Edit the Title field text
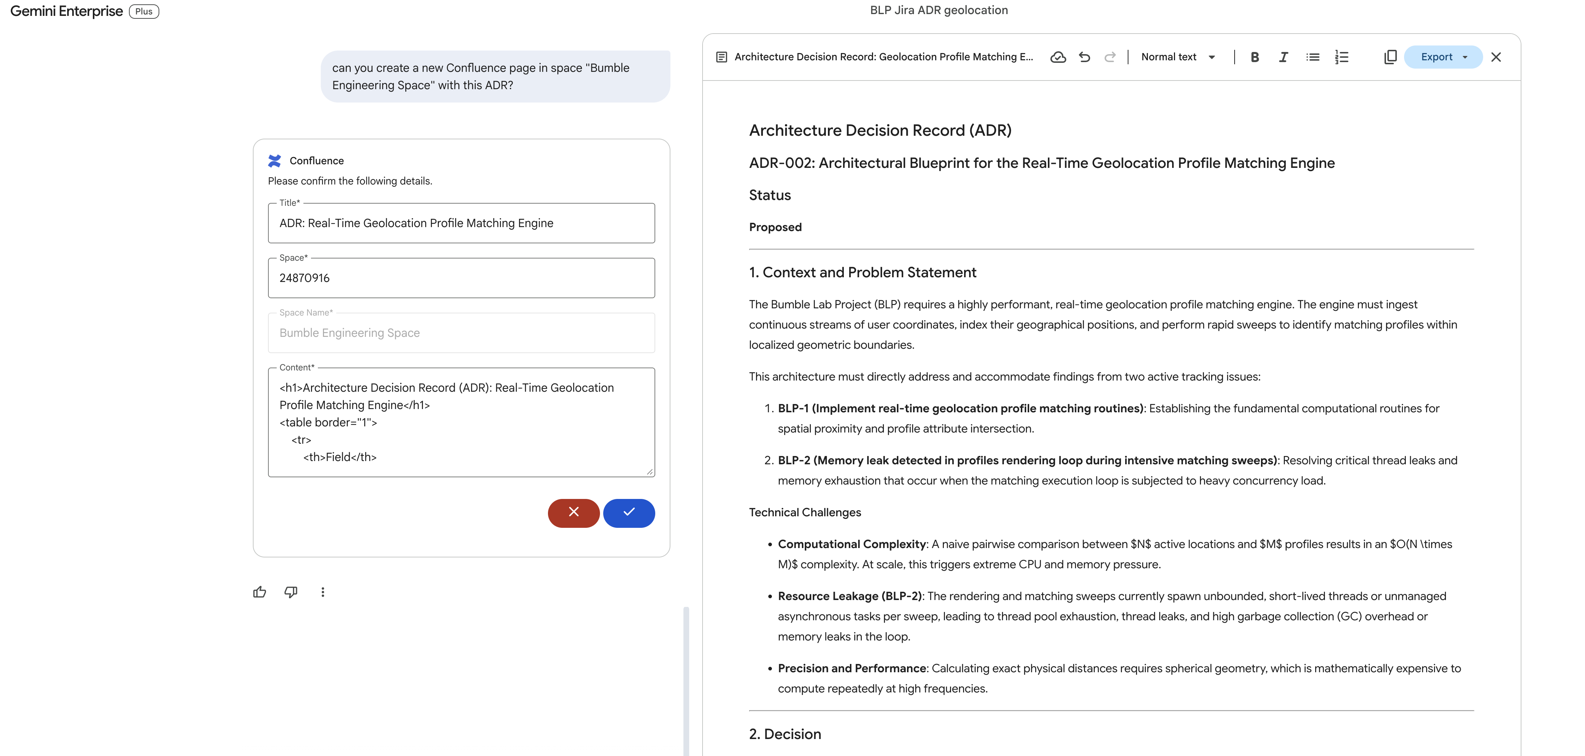 click(x=462, y=223)
